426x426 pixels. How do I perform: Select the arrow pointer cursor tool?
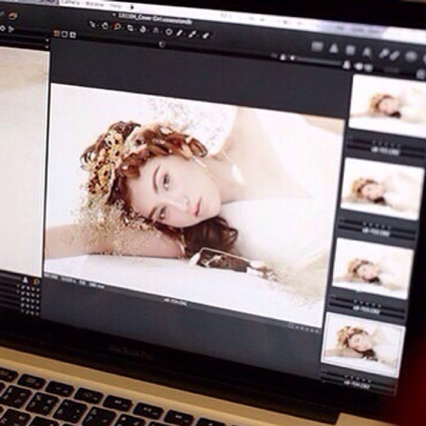pyautogui.click(x=93, y=25)
